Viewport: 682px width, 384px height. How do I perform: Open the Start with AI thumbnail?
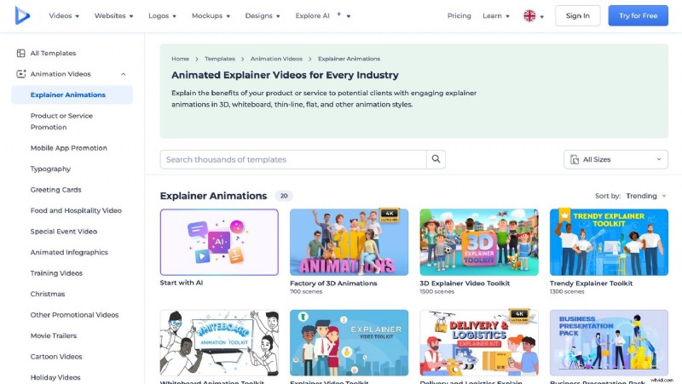(219, 242)
